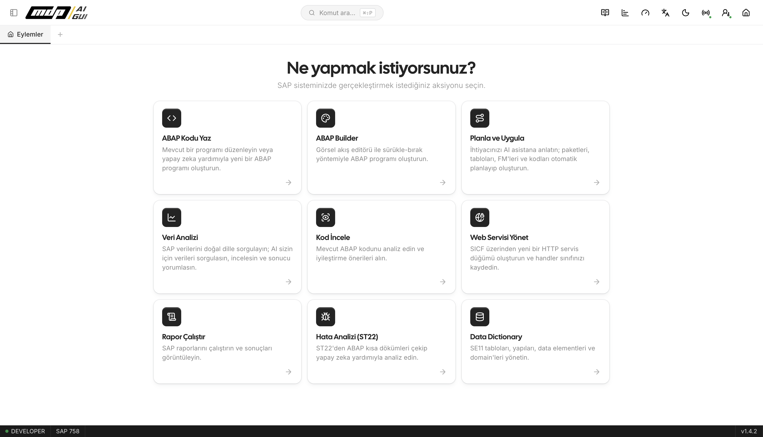Screen dimensions: 763x437
Task: Open the ABAP Builder title
Action: coord(337,138)
